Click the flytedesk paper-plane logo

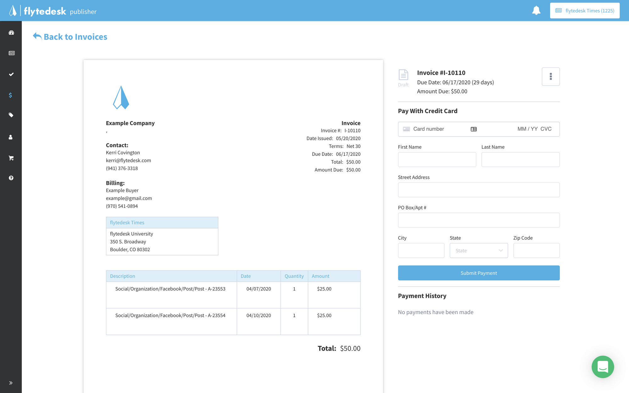(12, 10)
